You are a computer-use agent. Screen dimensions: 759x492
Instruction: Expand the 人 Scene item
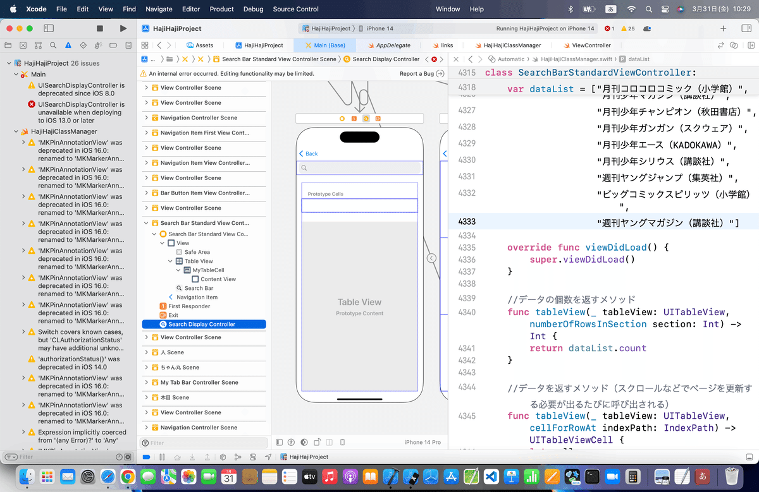tap(147, 352)
